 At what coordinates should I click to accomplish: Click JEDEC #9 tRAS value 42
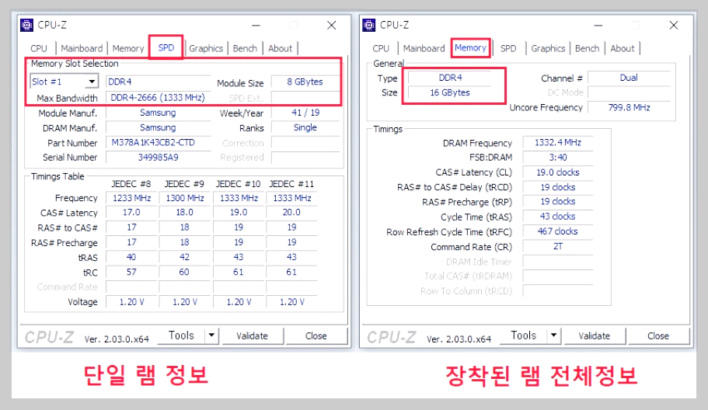(185, 257)
